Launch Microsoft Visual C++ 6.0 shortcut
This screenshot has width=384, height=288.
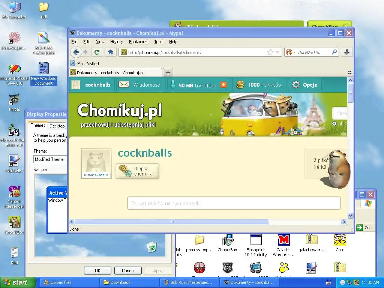[14, 75]
